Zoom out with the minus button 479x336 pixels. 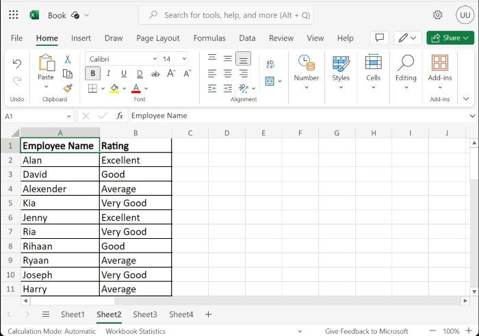(x=432, y=331)
